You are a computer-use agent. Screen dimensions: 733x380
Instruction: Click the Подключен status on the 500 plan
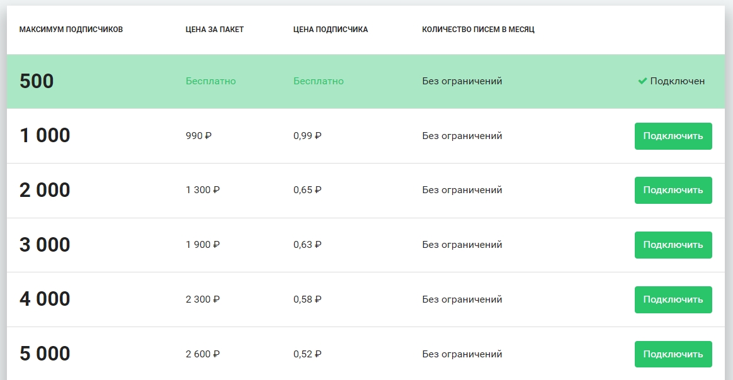678,81
